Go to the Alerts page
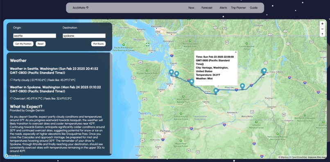This screenshot has height=162, width=330. [223, 8]
